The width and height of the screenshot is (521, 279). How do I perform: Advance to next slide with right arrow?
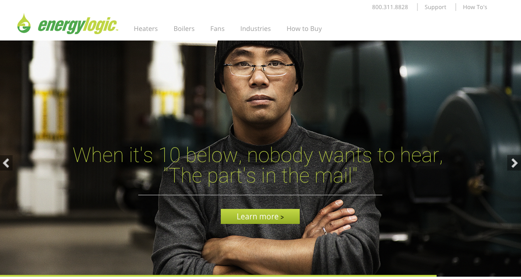click(514, 163)
